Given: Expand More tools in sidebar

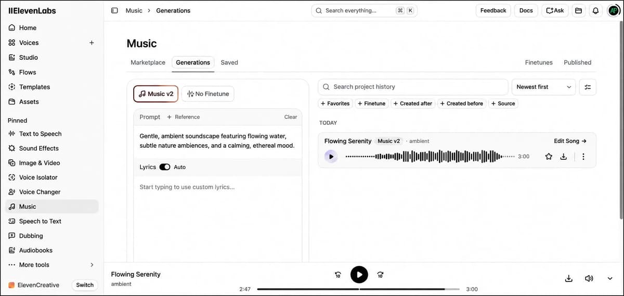Looking at the screenshot, I should 51,265.
